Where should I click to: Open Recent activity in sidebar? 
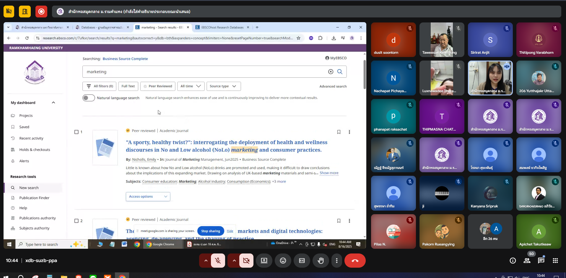pos(31,138)
